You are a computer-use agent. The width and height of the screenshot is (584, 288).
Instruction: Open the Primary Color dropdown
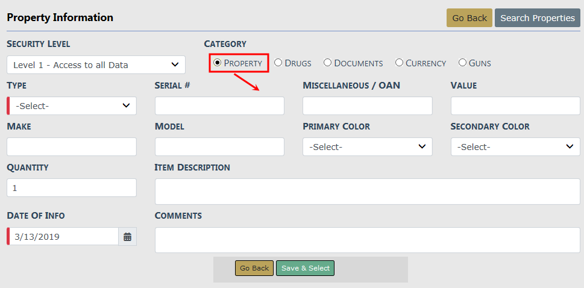point(367,147)
